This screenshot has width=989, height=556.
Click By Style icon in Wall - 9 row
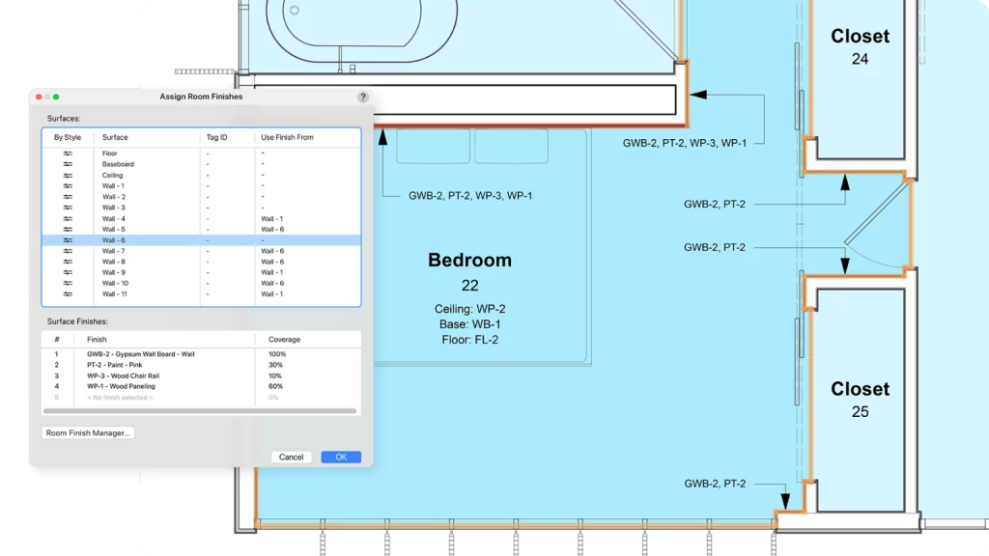pyautogui.click(x=69, y=273)
